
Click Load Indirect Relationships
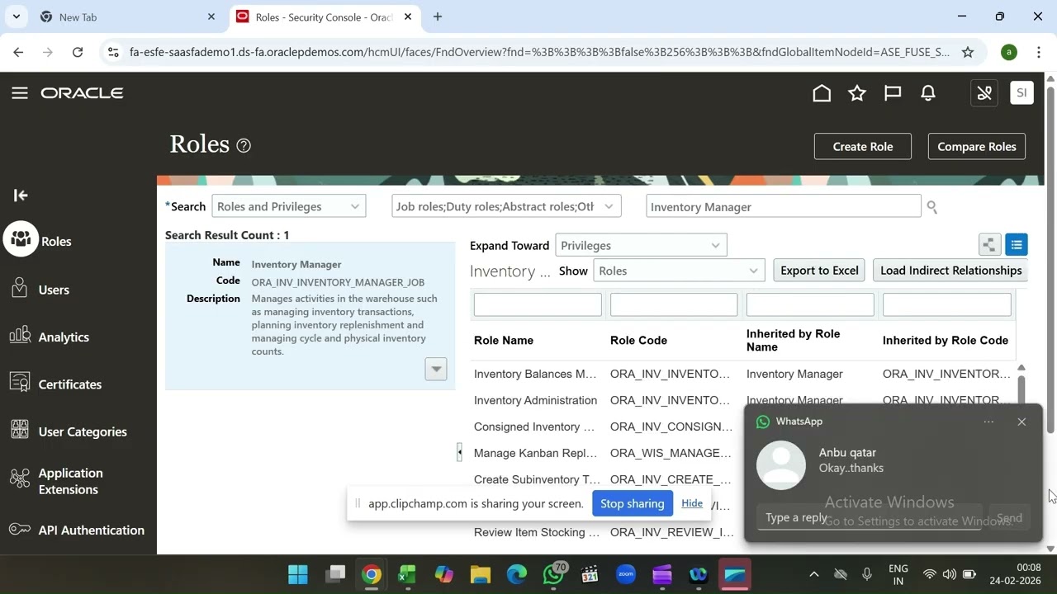[x=951, y=271]
